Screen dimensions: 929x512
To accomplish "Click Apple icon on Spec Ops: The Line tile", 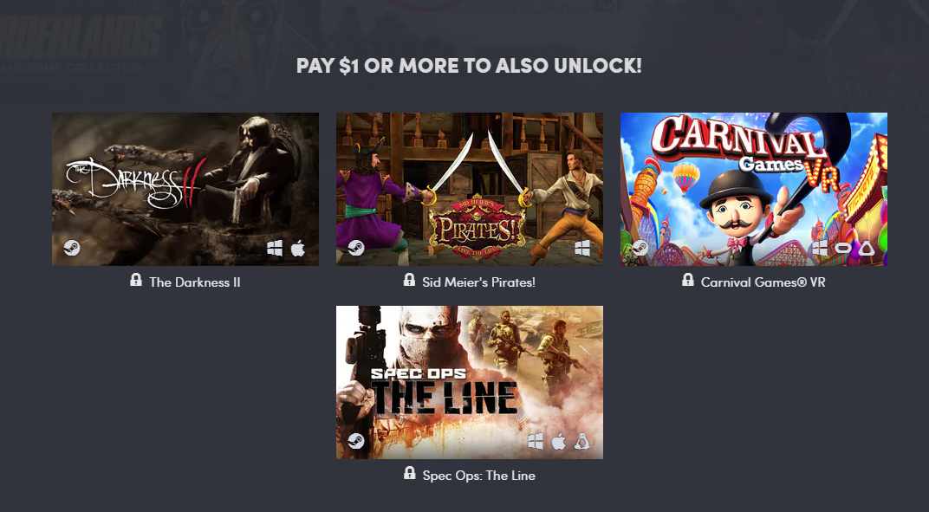I will pyautogui.click(x=559, y=442).
